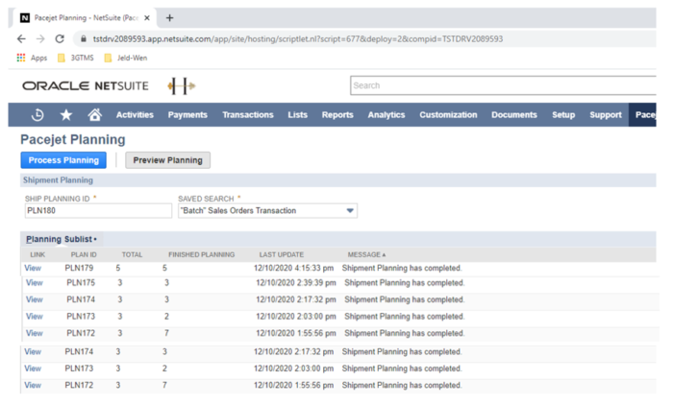Click timestamp 12/10/2020 2:39:39 pm
The height and width of the screenshot is (404, 673).
coord(296,283)
